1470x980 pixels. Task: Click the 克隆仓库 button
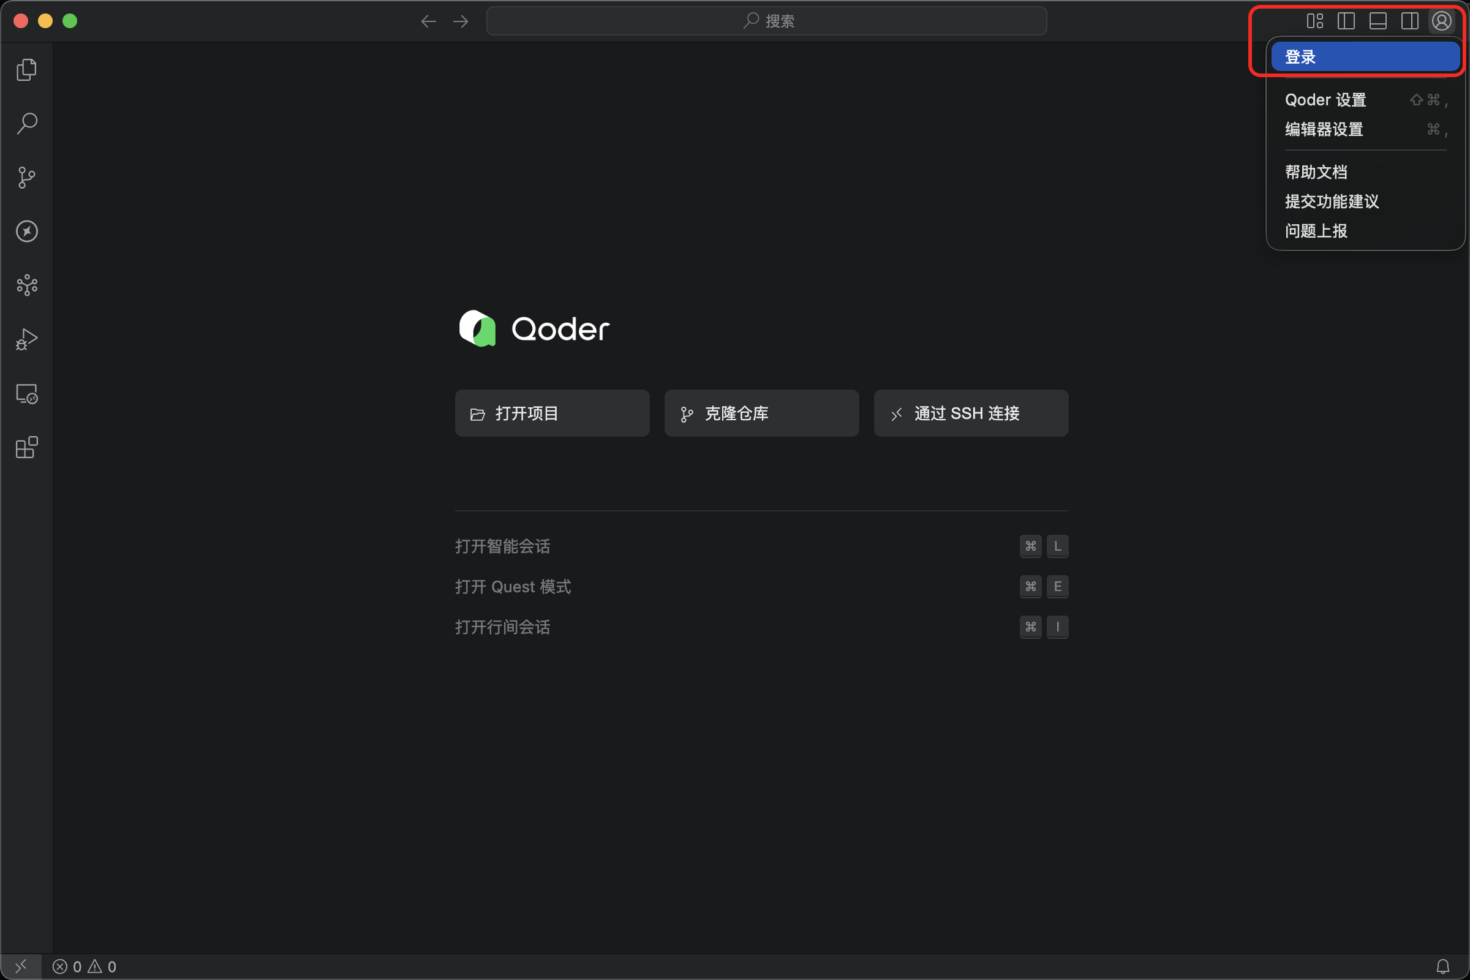761,413
